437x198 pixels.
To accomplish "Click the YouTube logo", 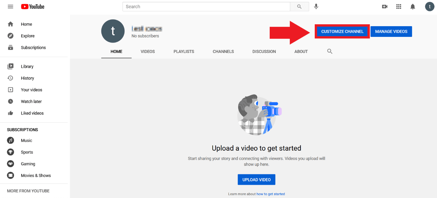I will tap(33, 7).
